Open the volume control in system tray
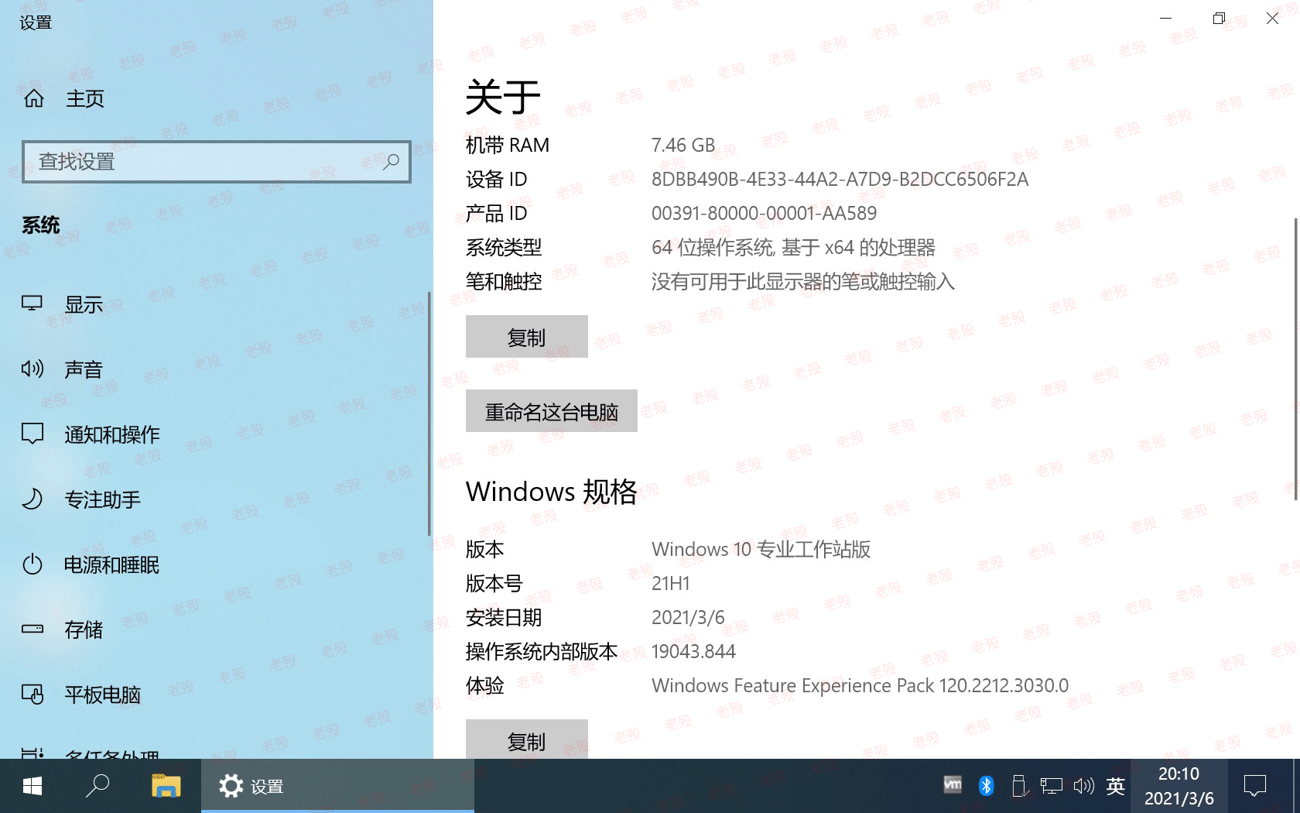Screen dimensions: 1300x813 [1083, 786]
